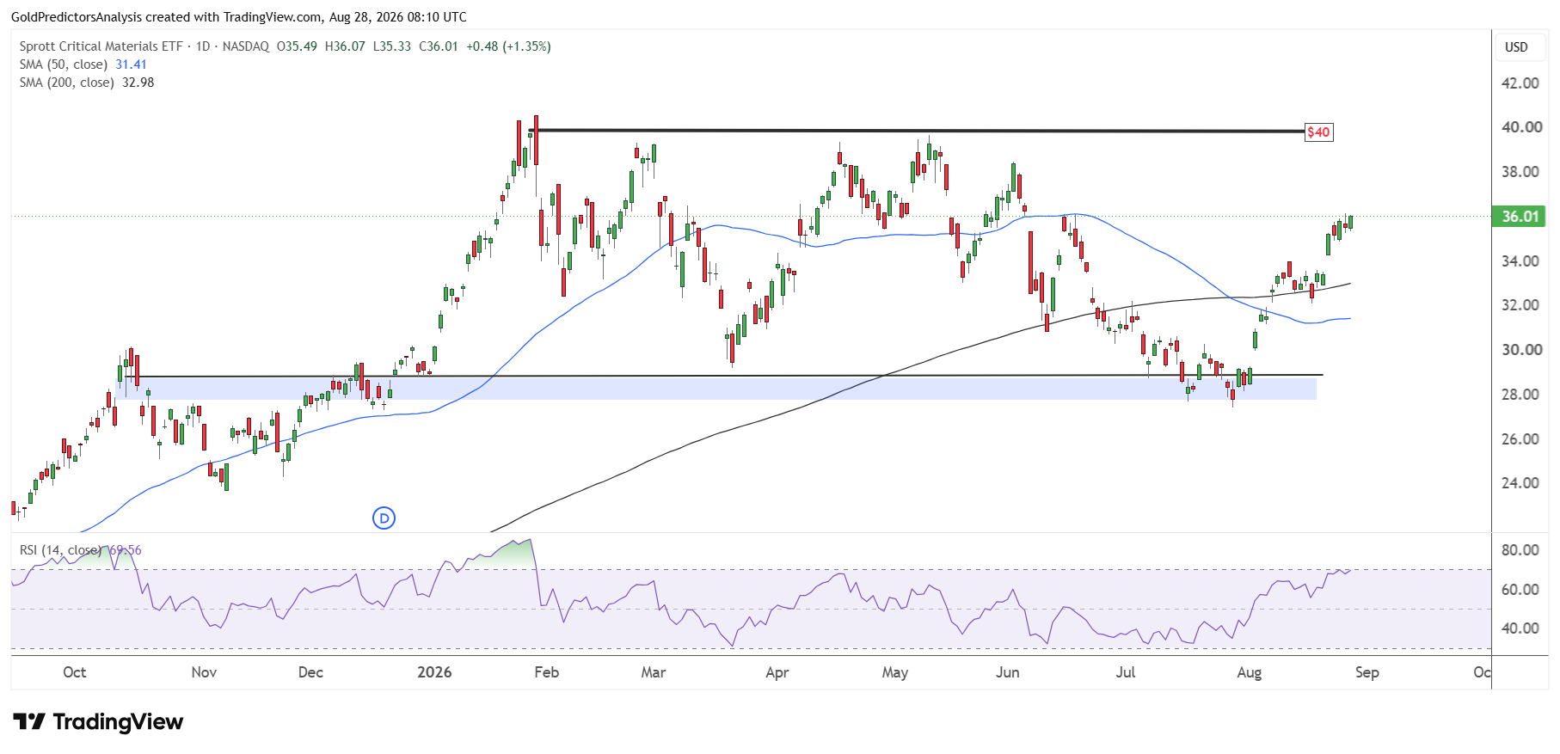Viewport: 1560px width, 754px height.
Task: Select the SMA (200, close) legend label
Action: 67,83
